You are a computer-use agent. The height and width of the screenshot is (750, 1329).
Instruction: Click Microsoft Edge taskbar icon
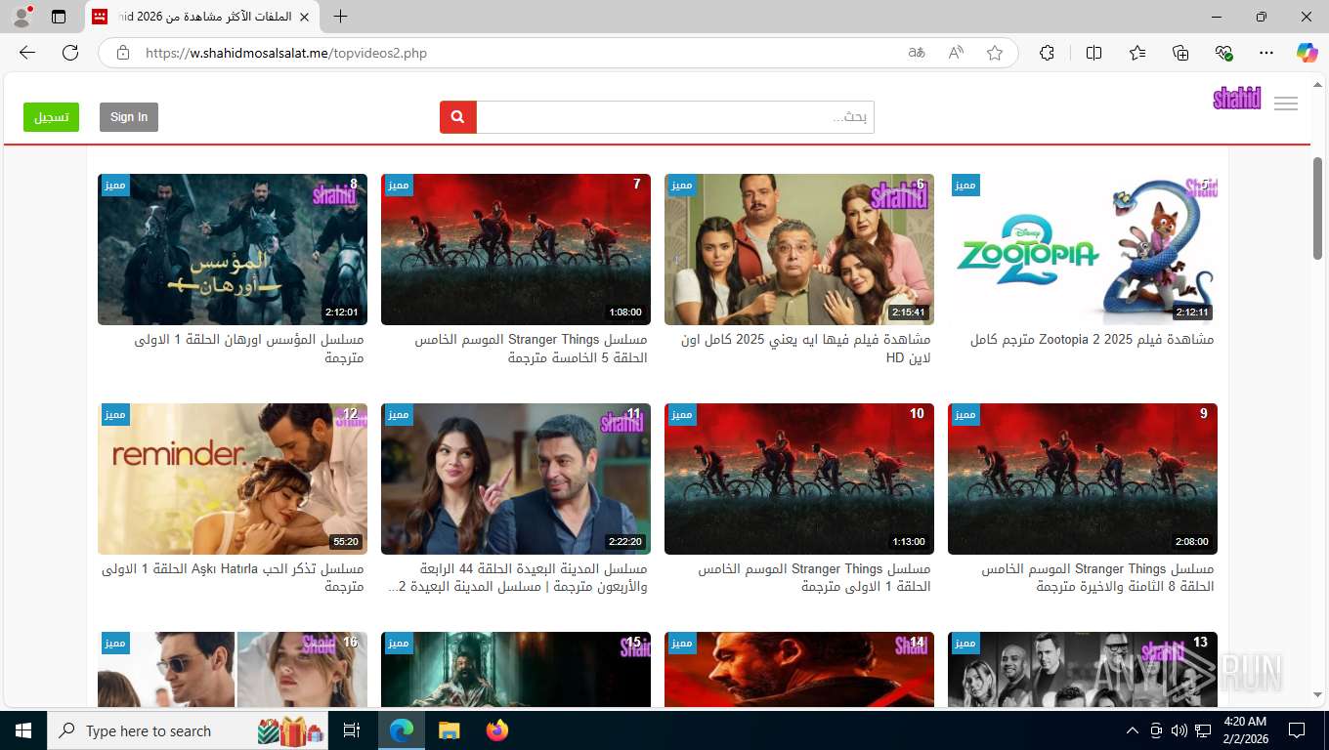[x=401, y=730]
